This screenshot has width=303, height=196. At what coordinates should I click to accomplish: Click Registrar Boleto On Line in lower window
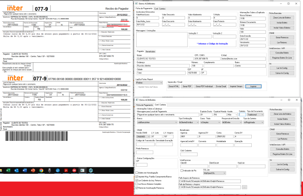coord(282,154)
